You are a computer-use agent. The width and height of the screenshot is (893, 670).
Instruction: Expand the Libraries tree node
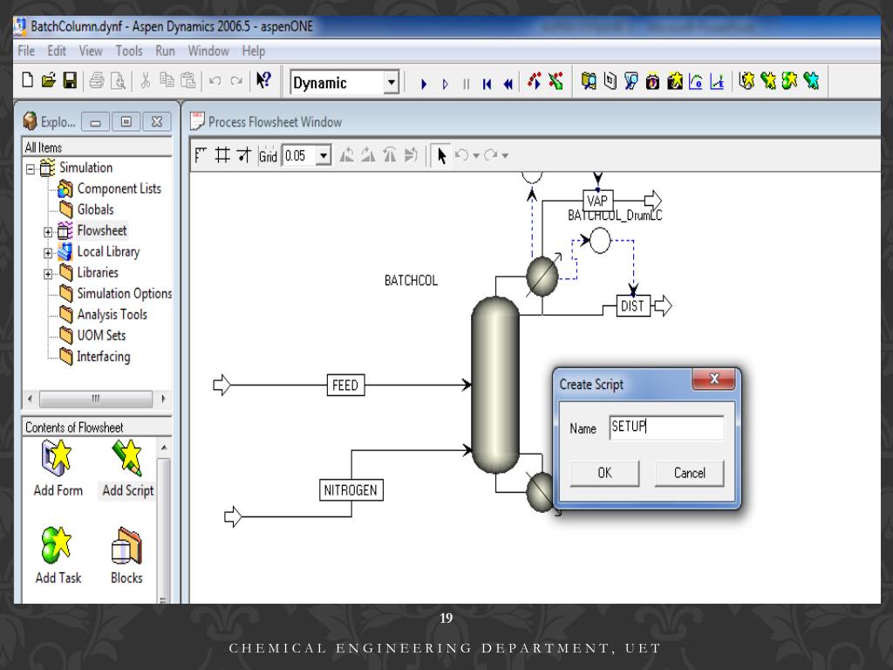click(48, 274)
